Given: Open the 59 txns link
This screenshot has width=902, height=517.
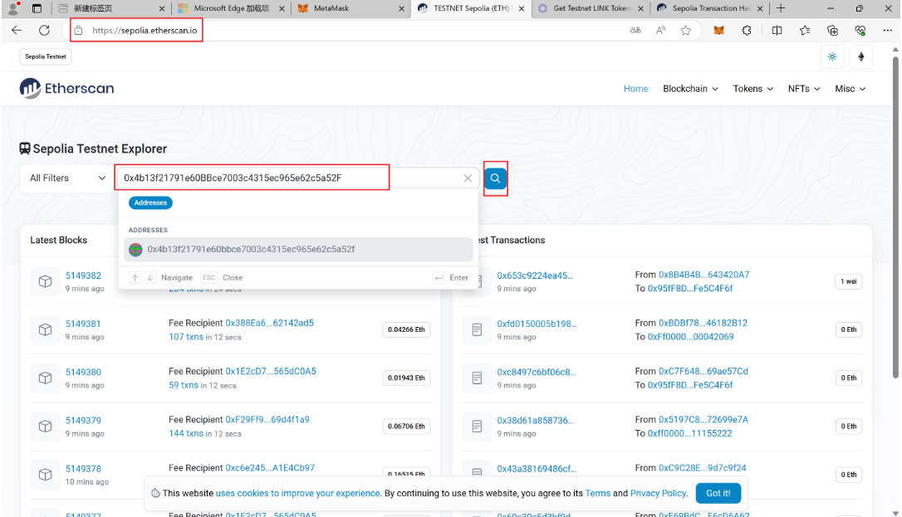Looking at the screenshot, I should (184, 385).
